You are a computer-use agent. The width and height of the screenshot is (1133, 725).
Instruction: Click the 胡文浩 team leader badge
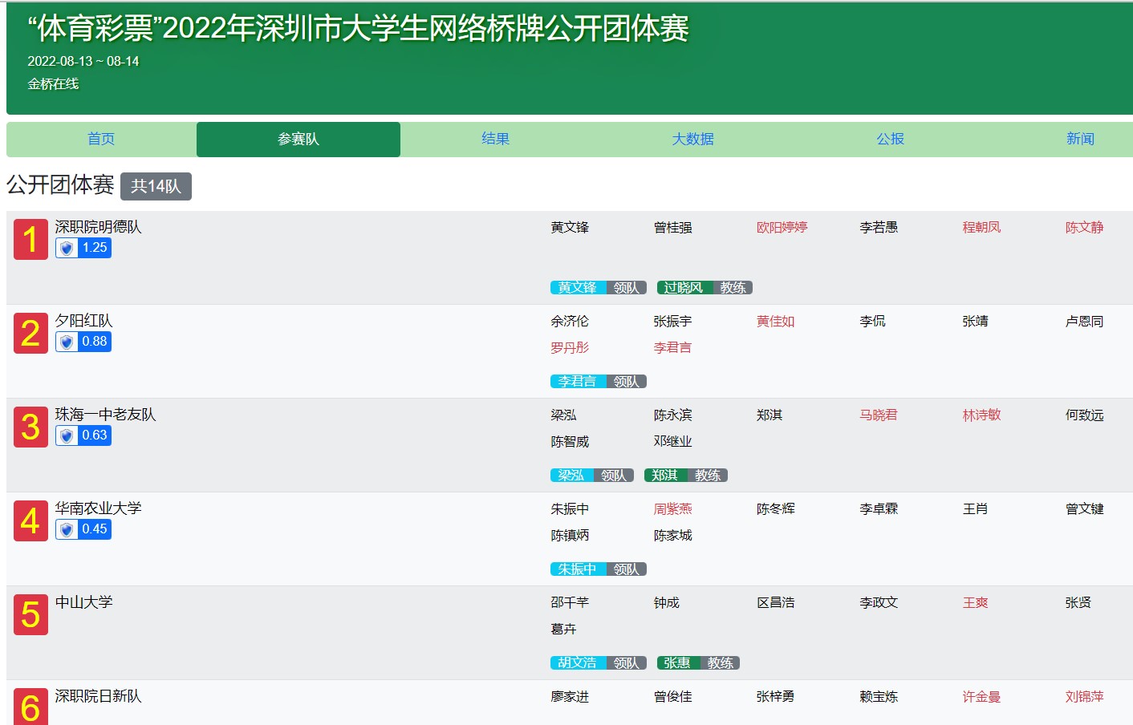(577, 663)
